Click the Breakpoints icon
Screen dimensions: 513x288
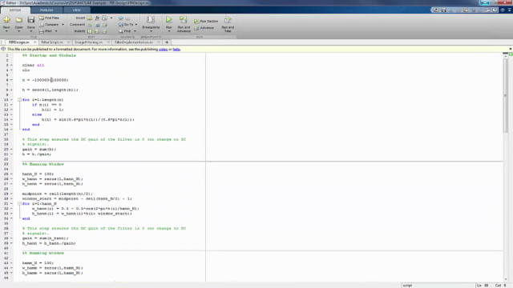[151, 20]
